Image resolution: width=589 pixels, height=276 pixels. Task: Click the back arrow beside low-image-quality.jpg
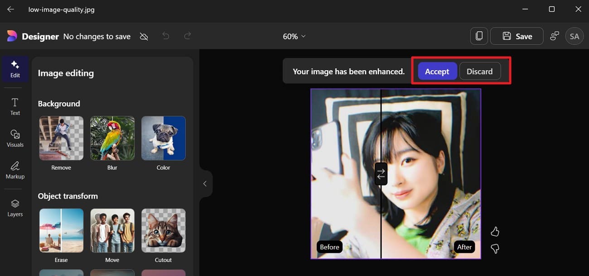(x=10, y=9)
